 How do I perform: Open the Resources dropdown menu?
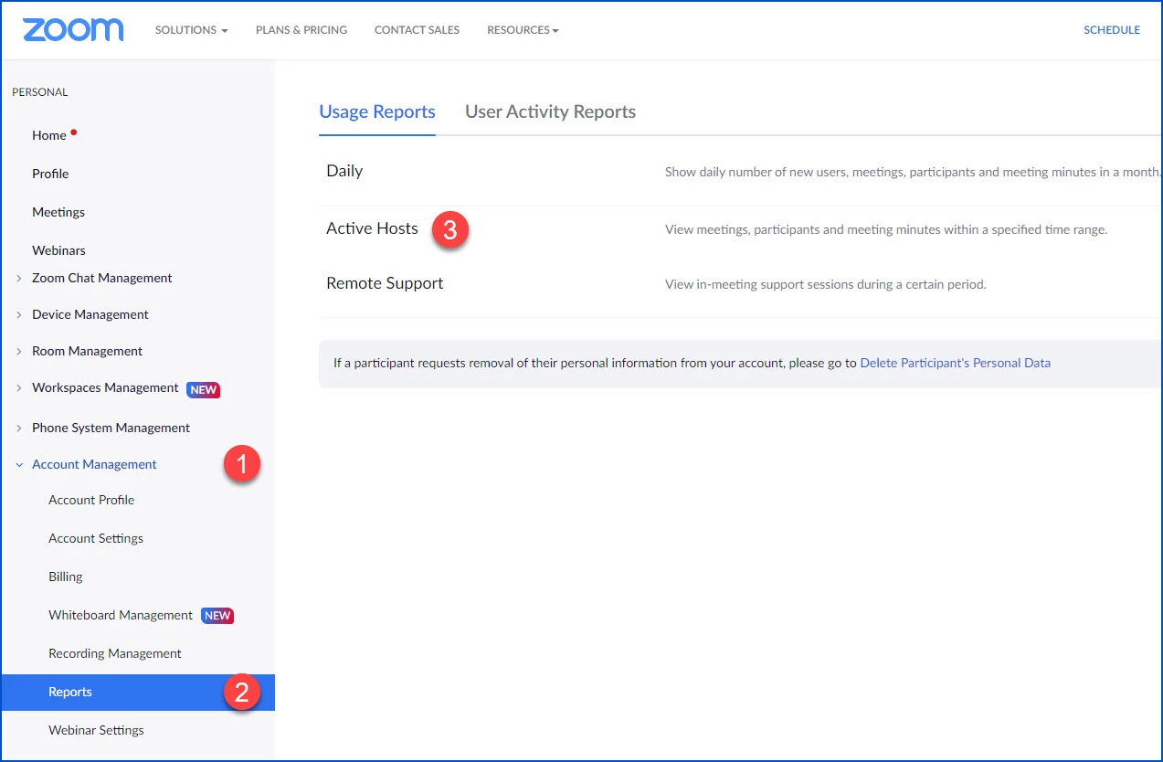[x=523, y=30]
